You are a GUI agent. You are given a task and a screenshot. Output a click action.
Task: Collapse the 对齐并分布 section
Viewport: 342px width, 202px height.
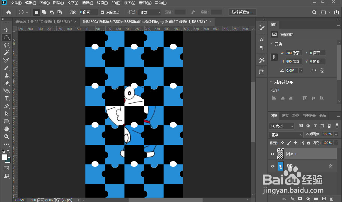[271, 82]
